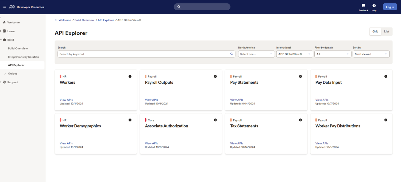Screen dimensions: 401x182
Task: Click Welcome breadcrumb link
Action: click(65, 20)
